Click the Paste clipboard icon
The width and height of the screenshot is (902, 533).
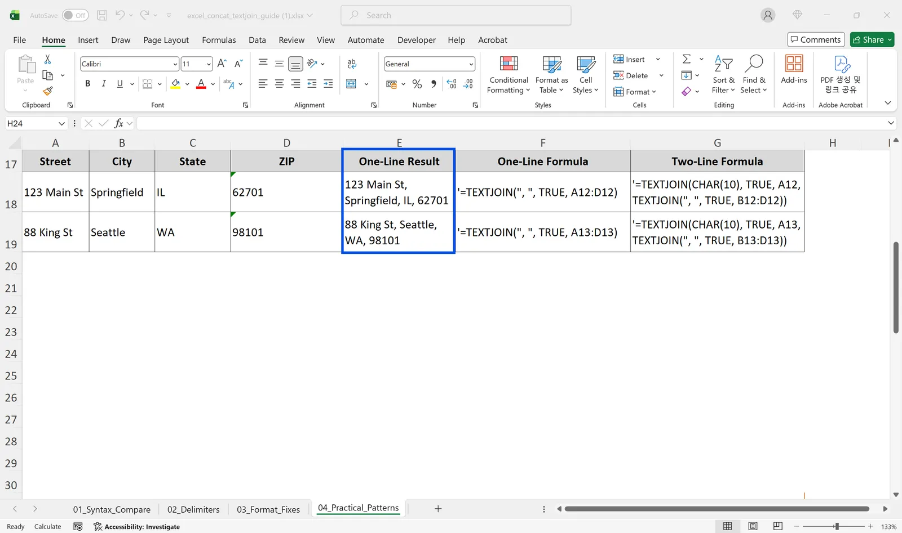(26, 65)
